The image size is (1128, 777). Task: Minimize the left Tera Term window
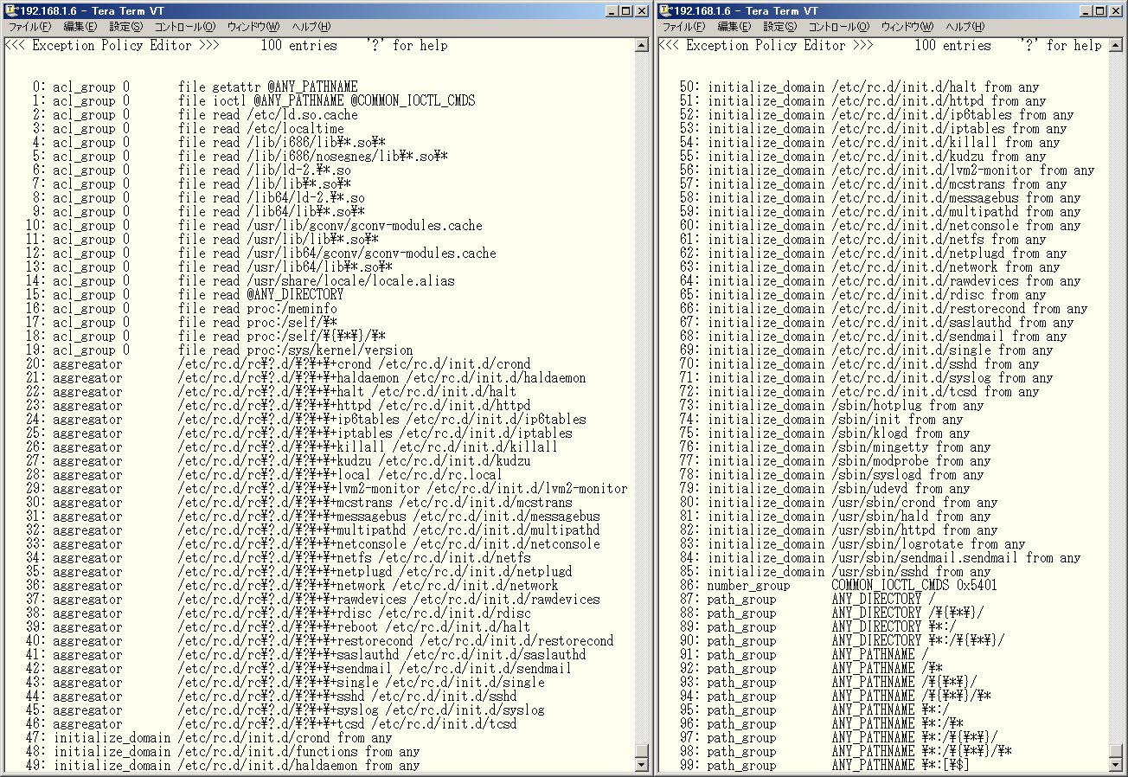point(612,10)
